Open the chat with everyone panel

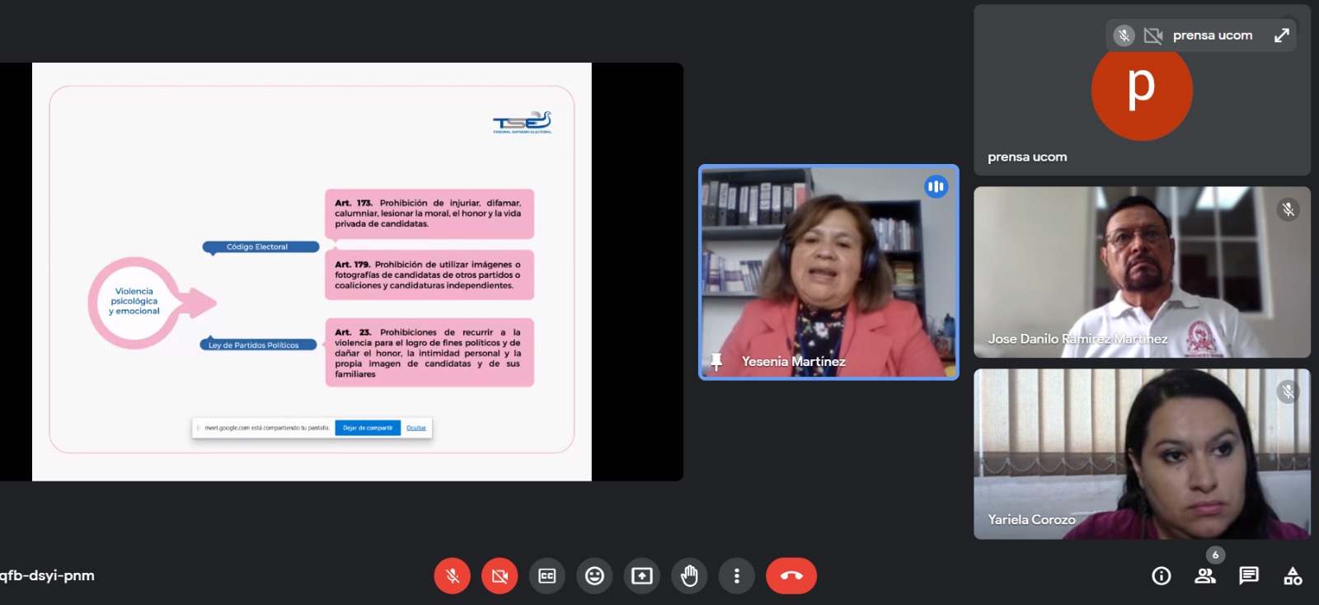[x=1248, y=575]
